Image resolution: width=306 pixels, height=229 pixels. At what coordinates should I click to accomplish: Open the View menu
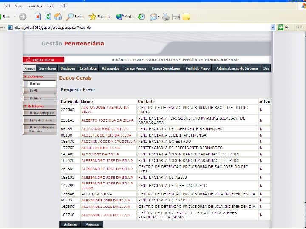click(x=19, y=6)
